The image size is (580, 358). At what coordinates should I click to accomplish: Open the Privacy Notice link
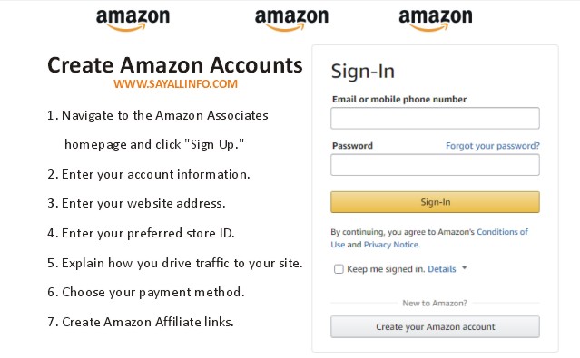tap(392, 245)
